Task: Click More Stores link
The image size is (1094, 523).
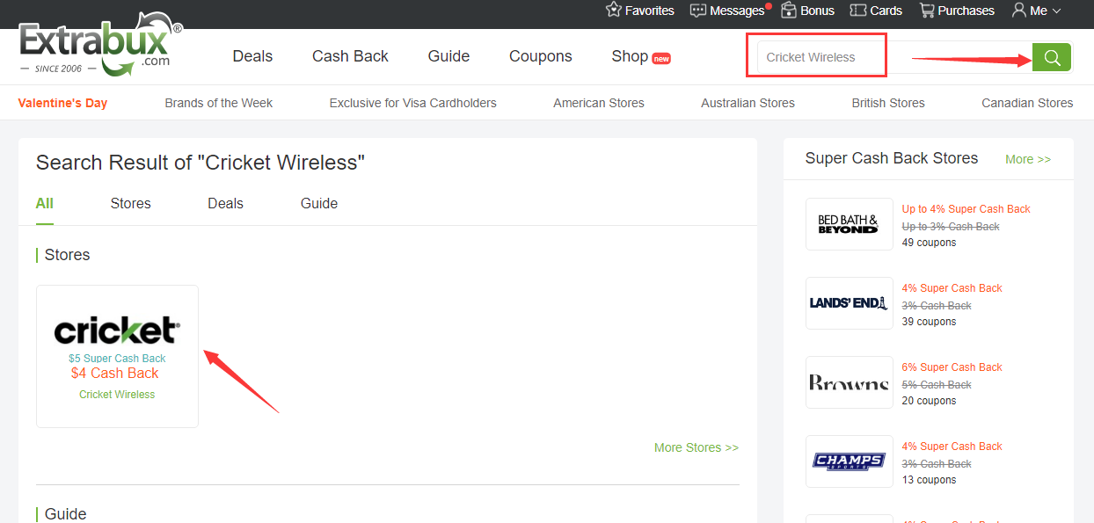Action: 697,447
